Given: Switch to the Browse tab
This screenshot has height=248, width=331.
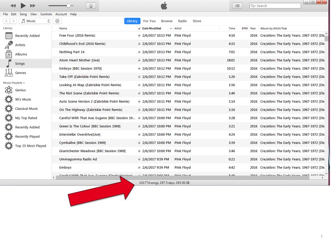Looking at the screenshot, I should (167, 21).
